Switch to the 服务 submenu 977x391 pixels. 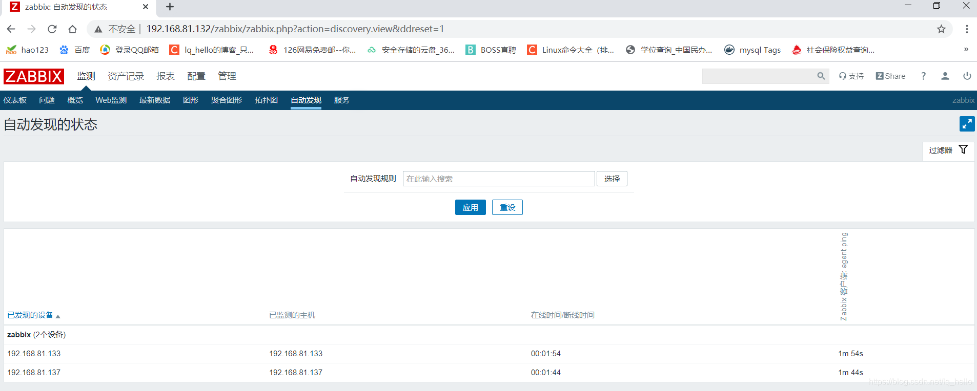(342, 100)
